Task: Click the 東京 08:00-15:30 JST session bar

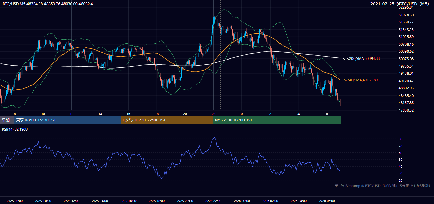Action: click(x=67, y=120)
